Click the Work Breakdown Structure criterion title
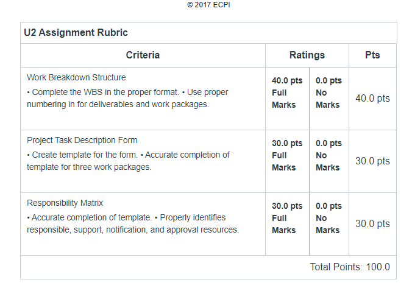The width and height of the screenshot is (412, 291). [76, 77]
